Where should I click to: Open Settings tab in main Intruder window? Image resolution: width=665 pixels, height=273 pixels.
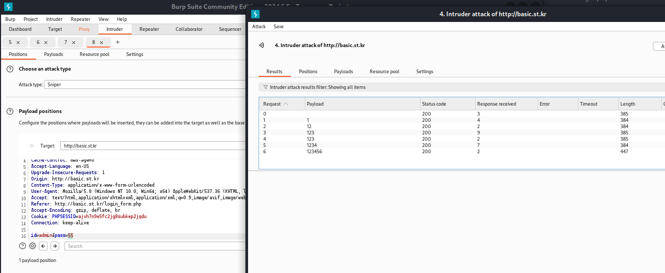[134, 54]
